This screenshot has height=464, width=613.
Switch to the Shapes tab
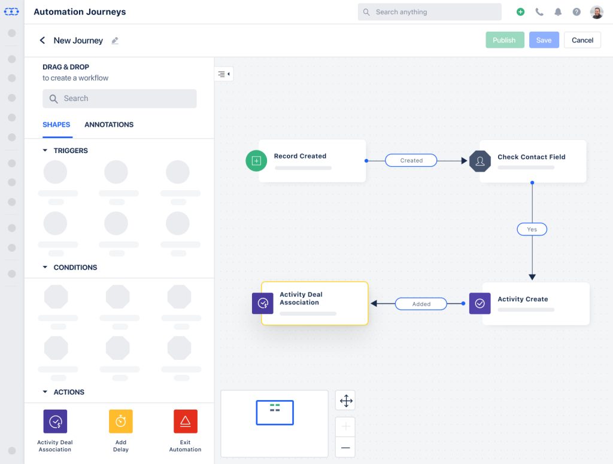[56, 125]
